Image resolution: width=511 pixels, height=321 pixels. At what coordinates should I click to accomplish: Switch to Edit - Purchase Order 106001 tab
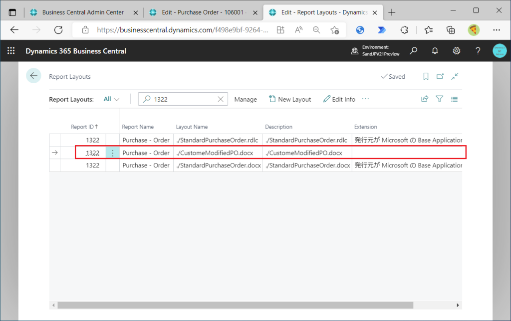(204, 12)
